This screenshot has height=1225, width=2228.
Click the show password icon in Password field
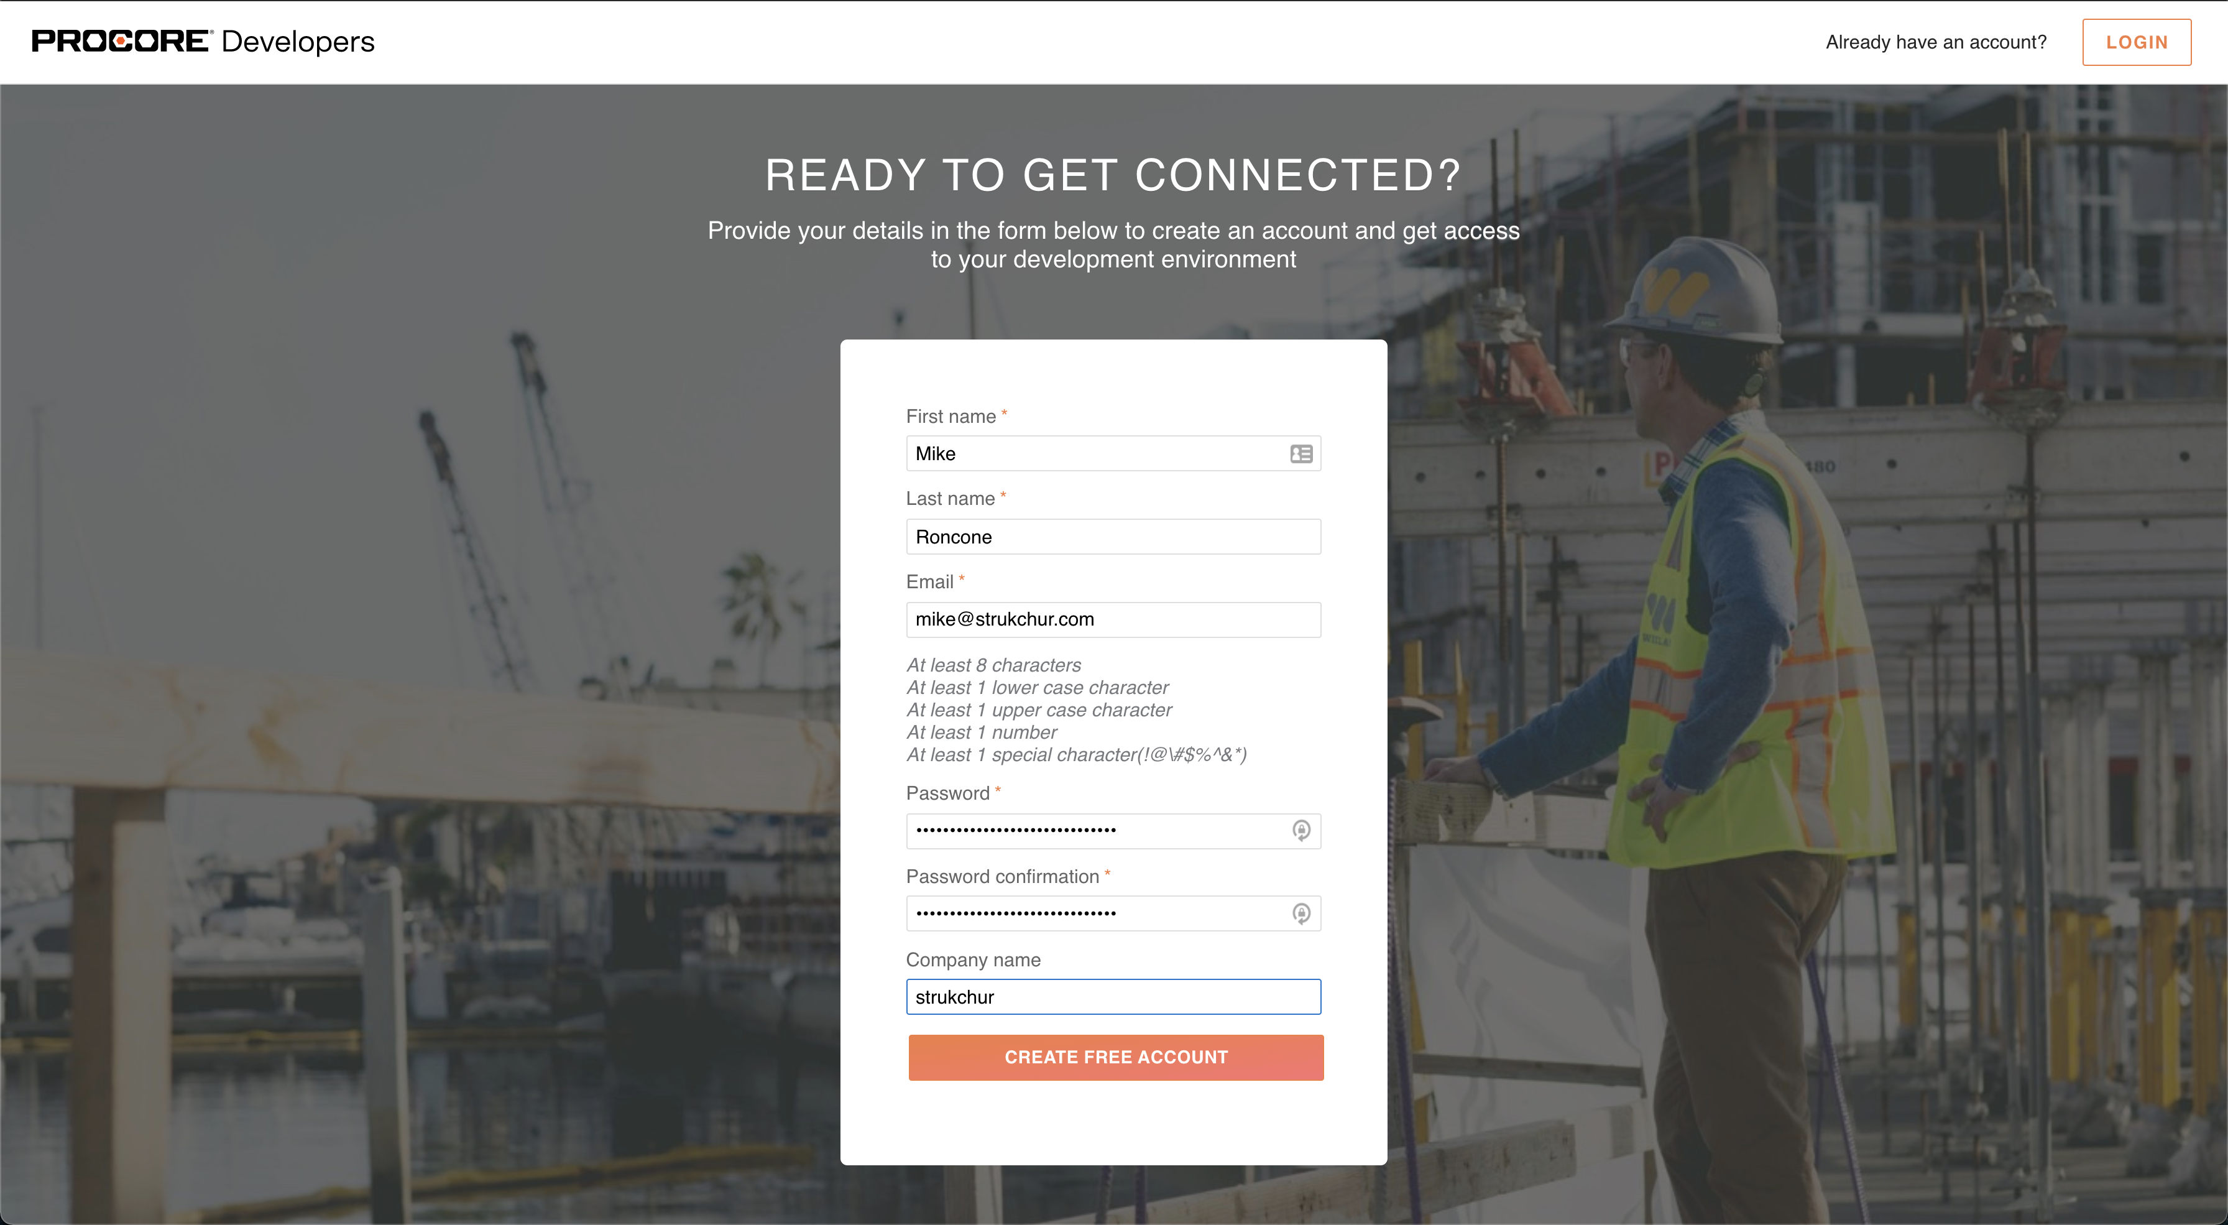point(1301,828)
